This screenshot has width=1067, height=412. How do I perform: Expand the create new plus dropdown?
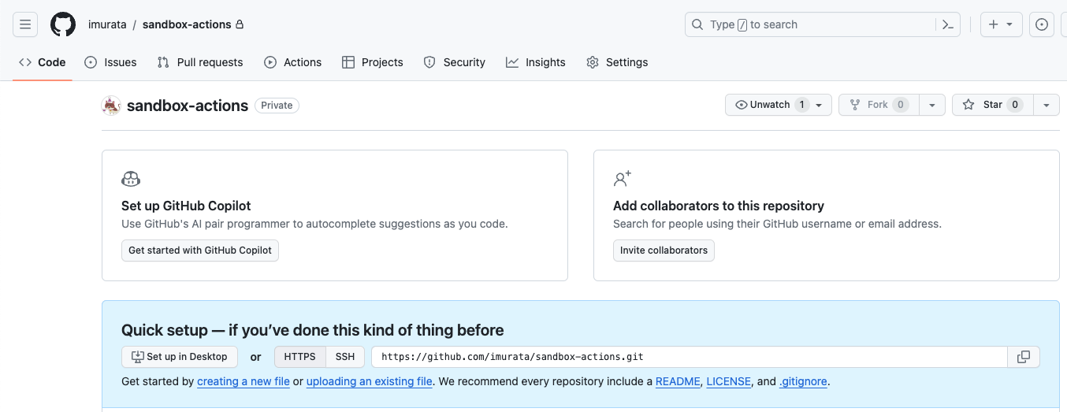tap(1001, 24)
